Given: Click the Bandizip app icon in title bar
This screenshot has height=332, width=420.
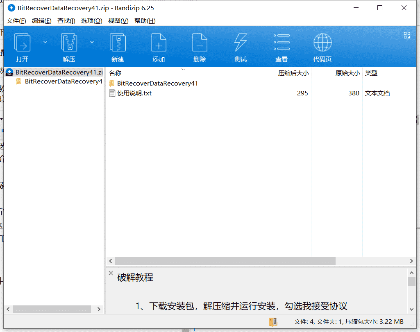Looking at the screenshot, I should coord(11,8).
